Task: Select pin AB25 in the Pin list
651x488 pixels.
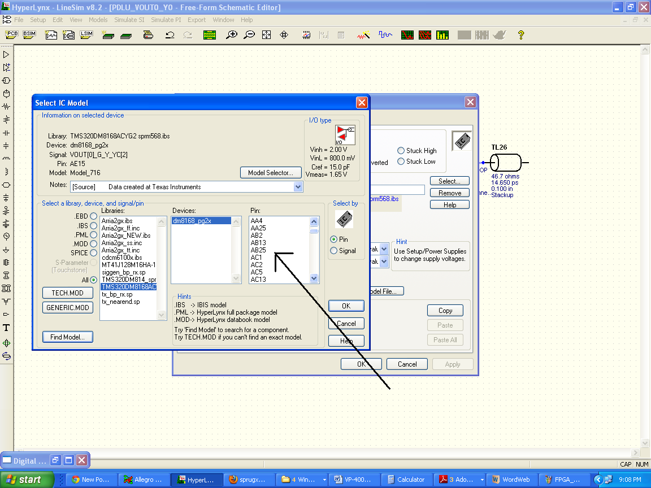Action: click(258, 250)
